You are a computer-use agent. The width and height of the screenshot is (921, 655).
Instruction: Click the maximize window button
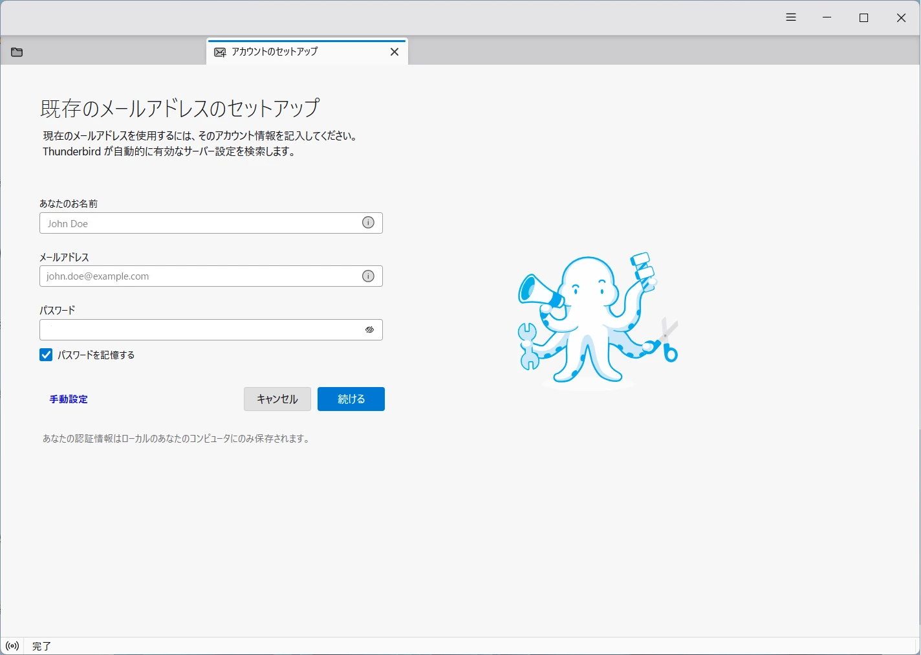tap(863, 17)
